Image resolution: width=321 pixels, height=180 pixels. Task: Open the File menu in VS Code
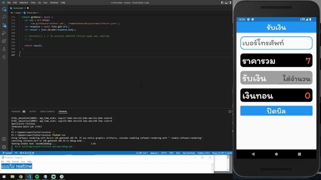coord(9,2)
